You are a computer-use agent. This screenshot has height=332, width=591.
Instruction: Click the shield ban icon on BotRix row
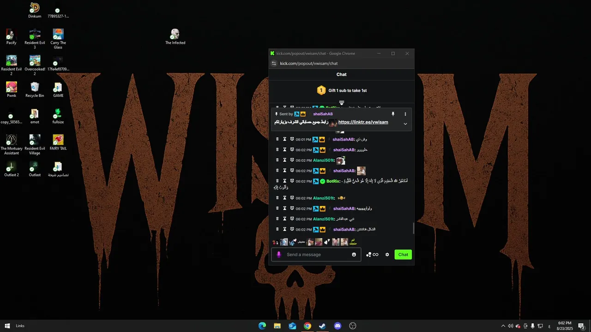coord(292,181)
